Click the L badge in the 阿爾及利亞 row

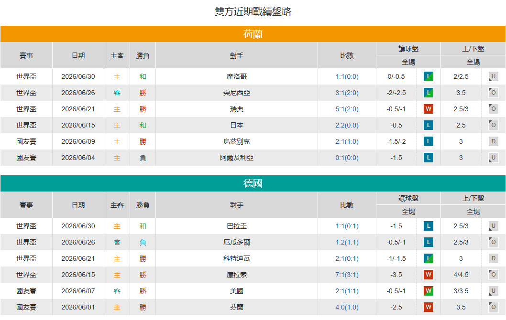(428, 158)
